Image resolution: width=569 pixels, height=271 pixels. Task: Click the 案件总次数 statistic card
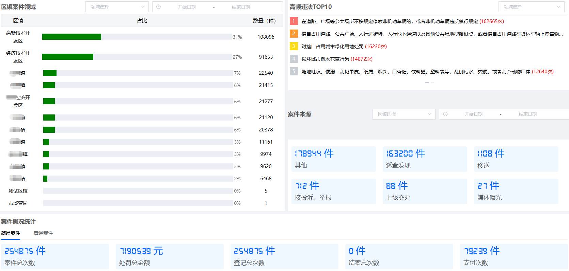(55, 256)
